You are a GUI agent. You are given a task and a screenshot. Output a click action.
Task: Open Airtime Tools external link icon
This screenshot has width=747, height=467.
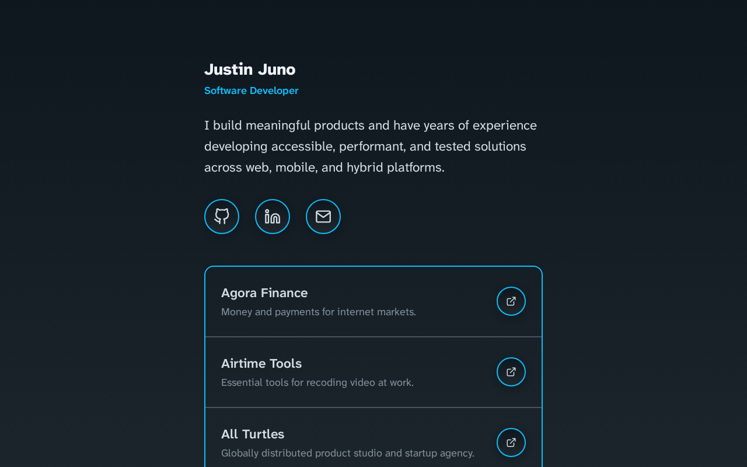[x=511, y=372]
